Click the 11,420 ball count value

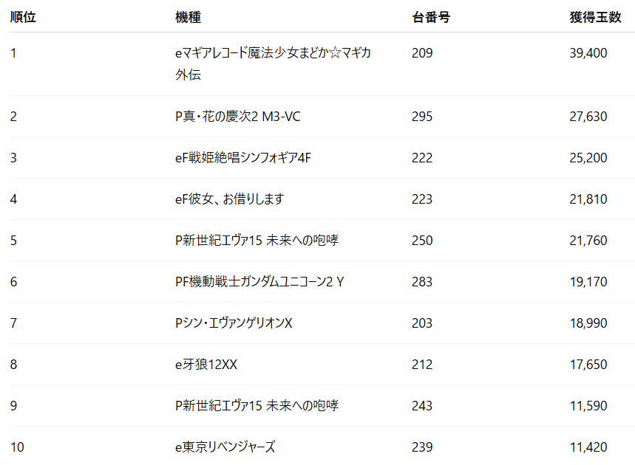(x=588, y=447)
